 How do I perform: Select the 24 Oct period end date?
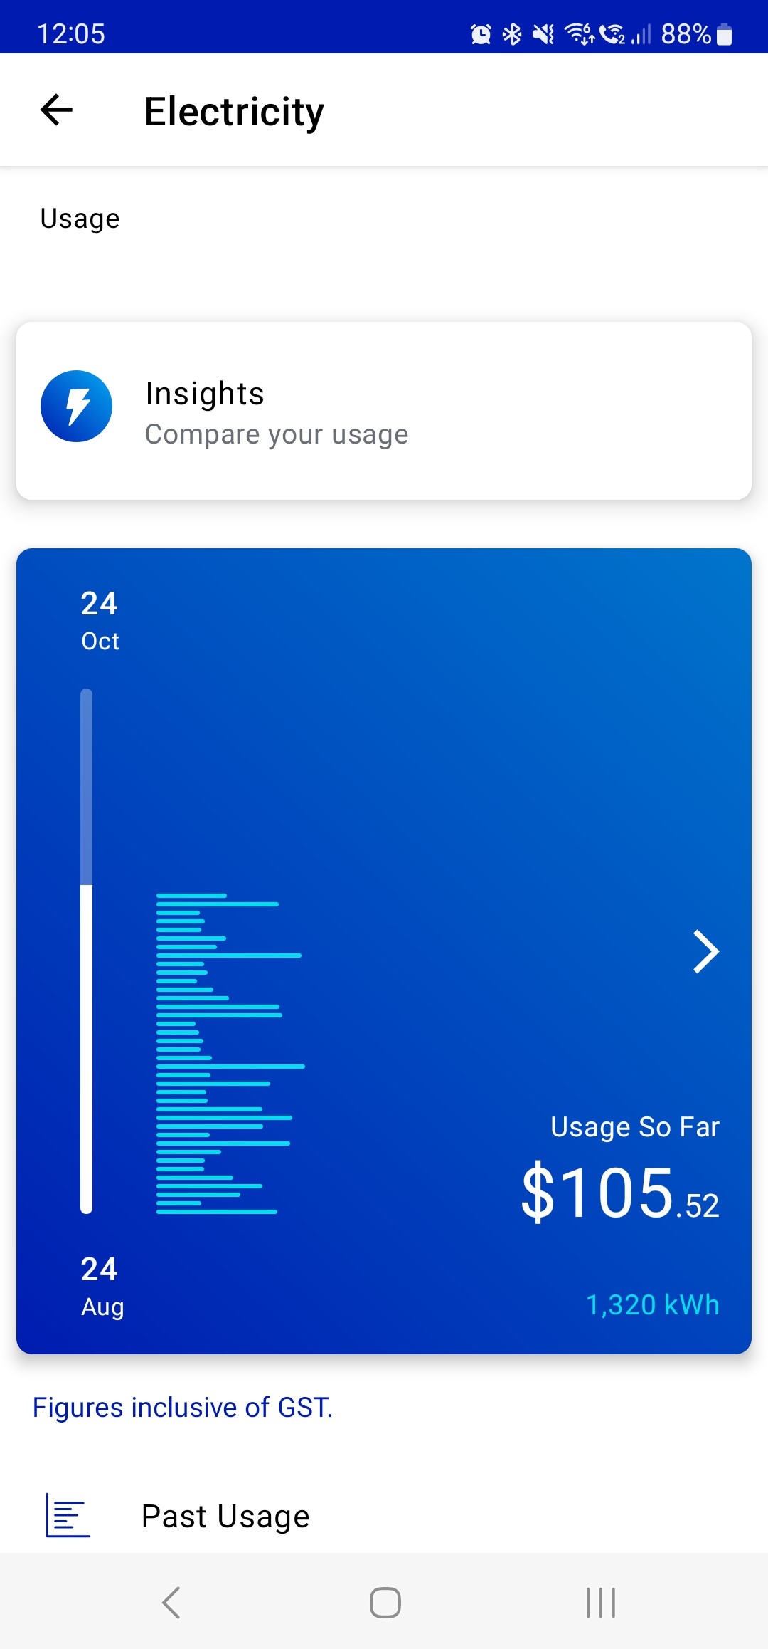pyautogui.click(x=100, y=621)
